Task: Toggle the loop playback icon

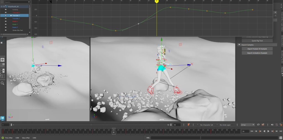Action: tap(258, 125)
